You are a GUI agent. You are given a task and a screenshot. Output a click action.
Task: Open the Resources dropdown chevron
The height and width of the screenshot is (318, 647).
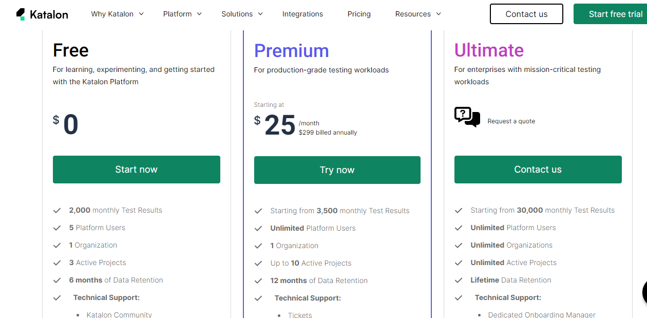coord(439,14)
